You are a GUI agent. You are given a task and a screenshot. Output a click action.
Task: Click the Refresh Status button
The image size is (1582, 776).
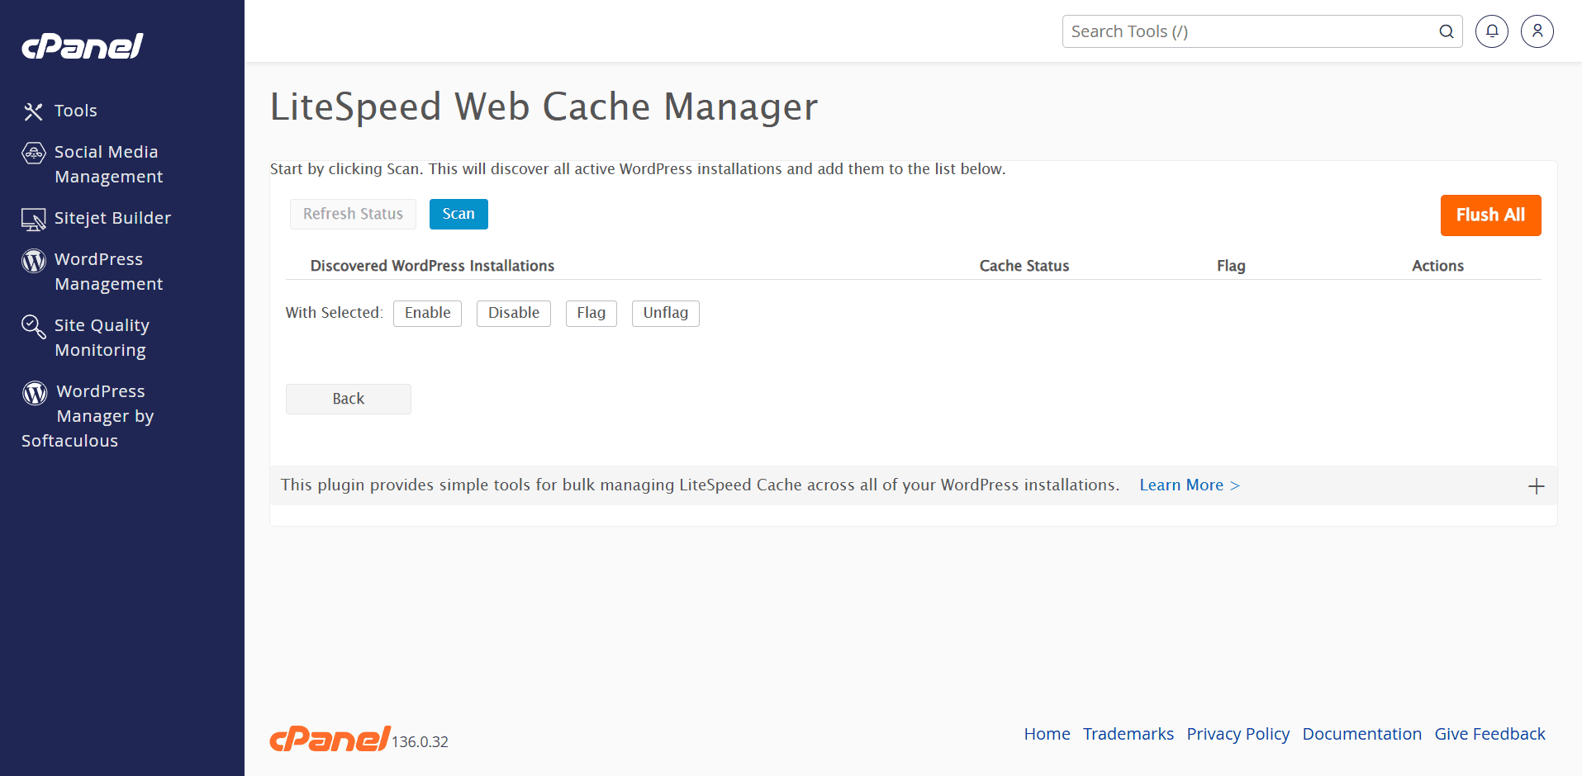click(353, 214)
